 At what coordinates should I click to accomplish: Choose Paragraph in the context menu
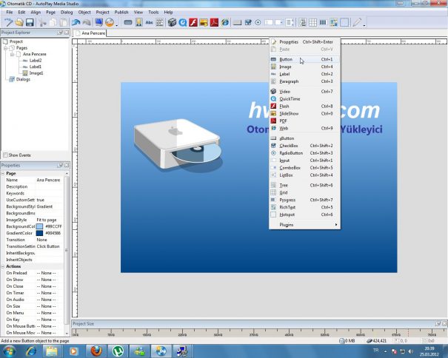304,81
